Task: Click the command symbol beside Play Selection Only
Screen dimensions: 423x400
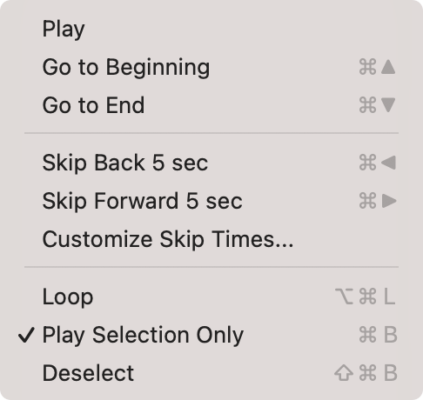Action: (x=367, y=335)
